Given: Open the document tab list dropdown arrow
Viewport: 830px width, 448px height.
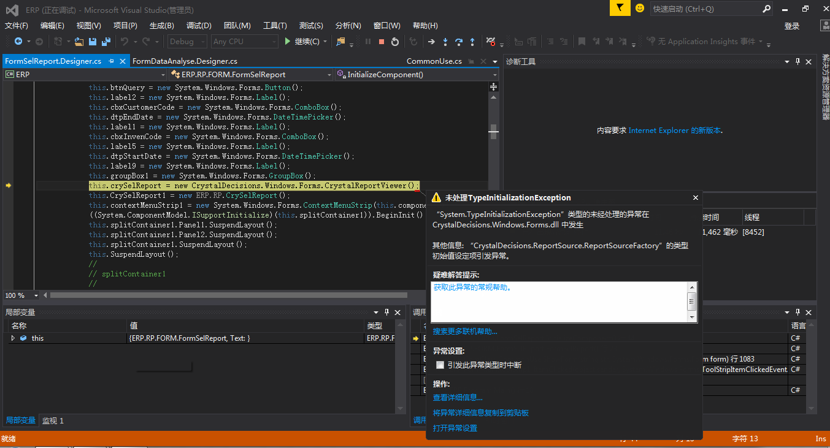Looking at the screenshot, I should 494,61.
